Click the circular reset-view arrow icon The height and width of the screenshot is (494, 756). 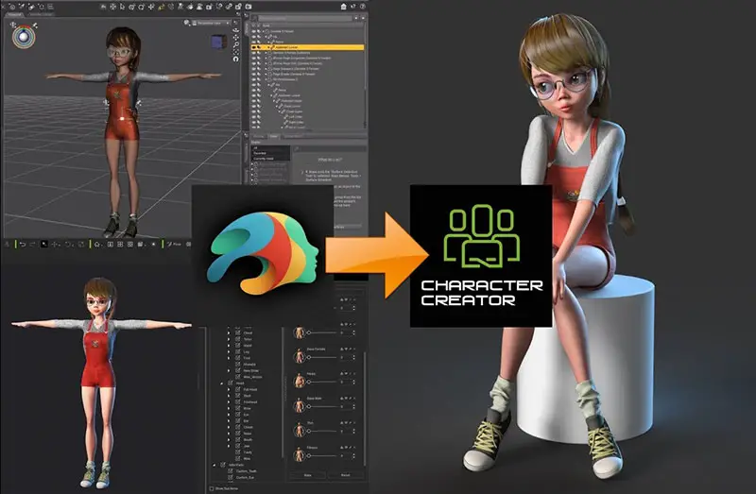pos(235,59)
